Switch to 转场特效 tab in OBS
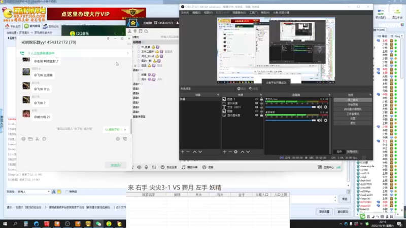Viewport: 406px width, 228px height. (352, 151)
